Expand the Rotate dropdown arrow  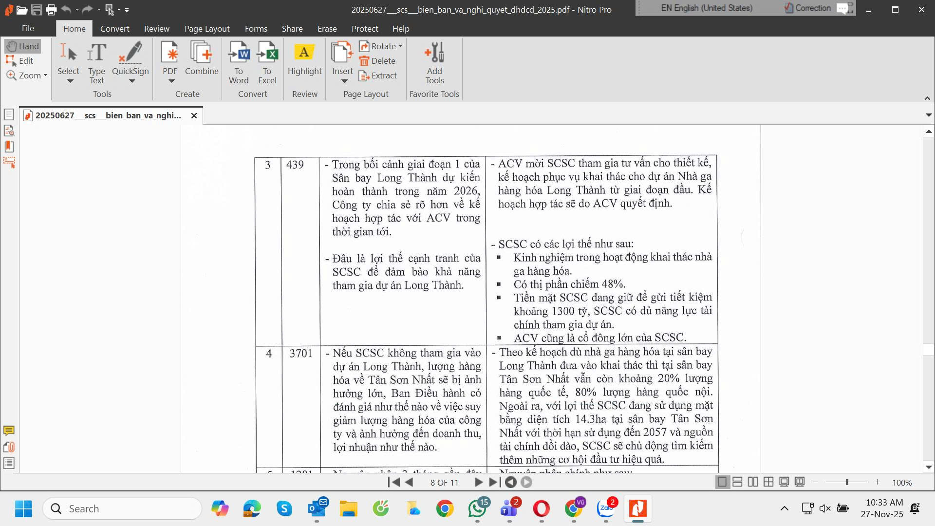tap(400, 46)
